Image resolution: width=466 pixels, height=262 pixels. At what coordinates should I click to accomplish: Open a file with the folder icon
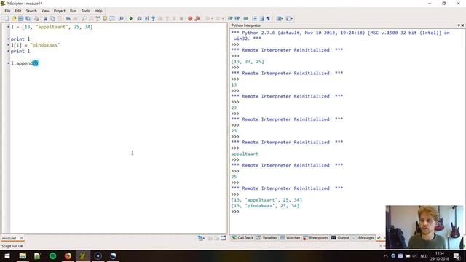click(14, 19)
